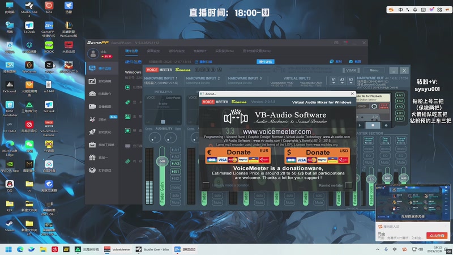
Task: Open the rs1440 file on desktop
Action: [49, 87]
